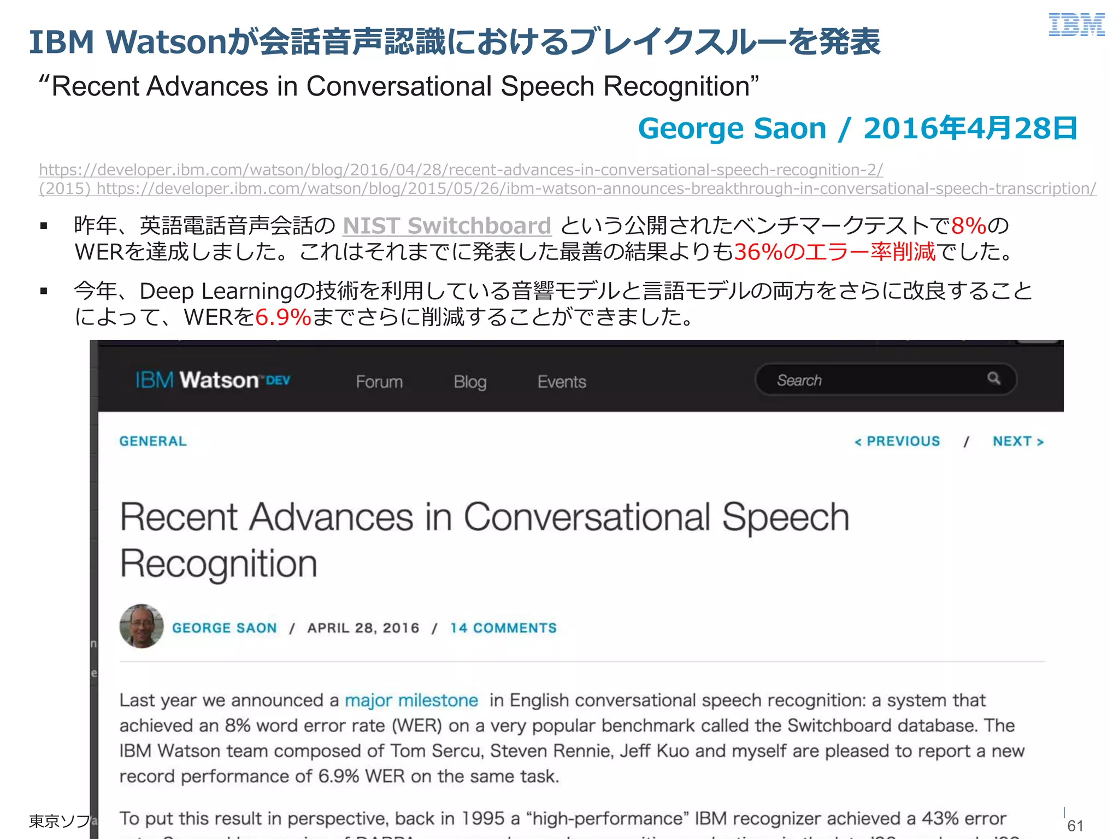Open the Forum menu item
The image size is (1119, 839).
(x=379, y=381)
